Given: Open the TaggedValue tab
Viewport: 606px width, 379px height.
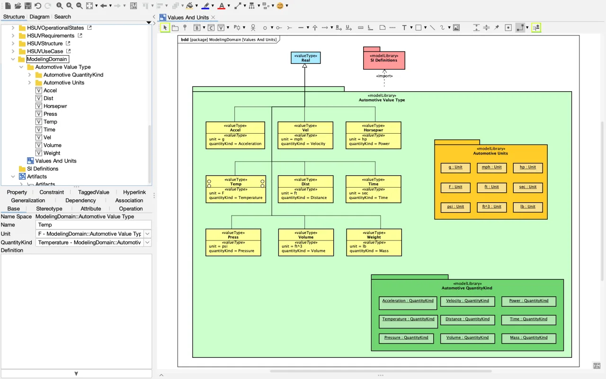Looking at the screenshot, I should [x=94, y=192].
